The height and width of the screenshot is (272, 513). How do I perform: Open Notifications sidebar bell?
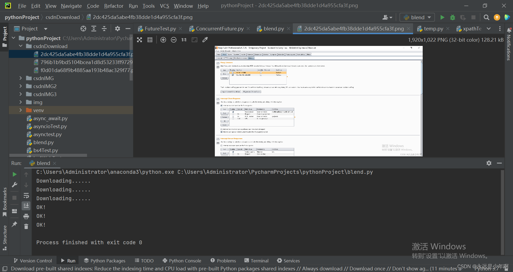509,30
